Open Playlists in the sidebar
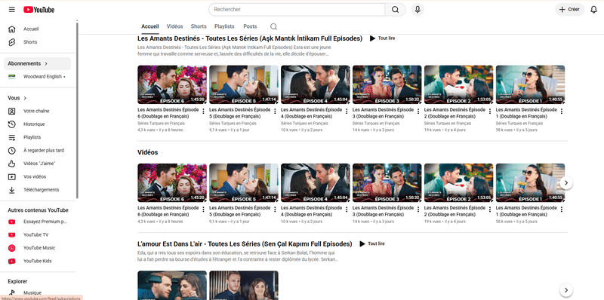The width and height of the screenshot is (604, 300). (37, 137)
